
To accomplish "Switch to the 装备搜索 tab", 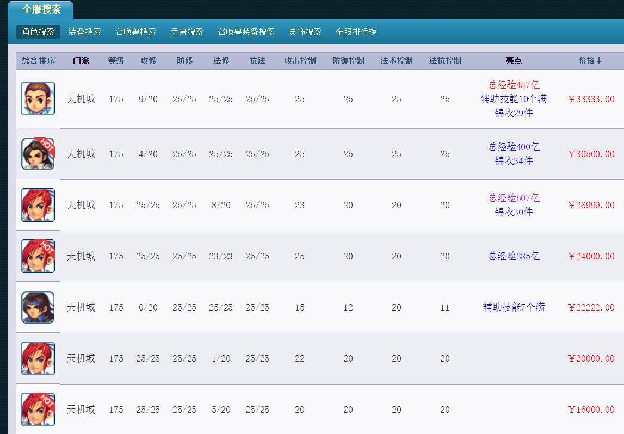I will [84, 32].
